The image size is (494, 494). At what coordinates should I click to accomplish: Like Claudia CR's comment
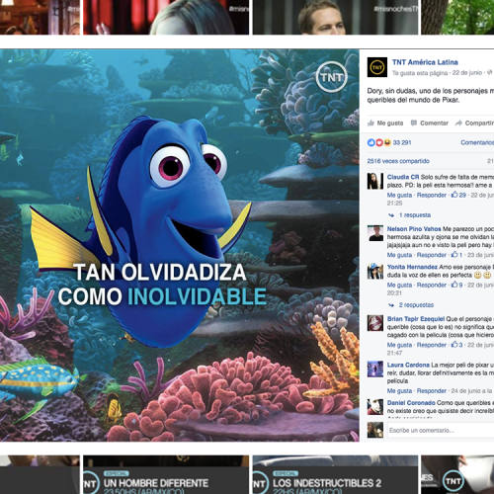click(399, 195)
